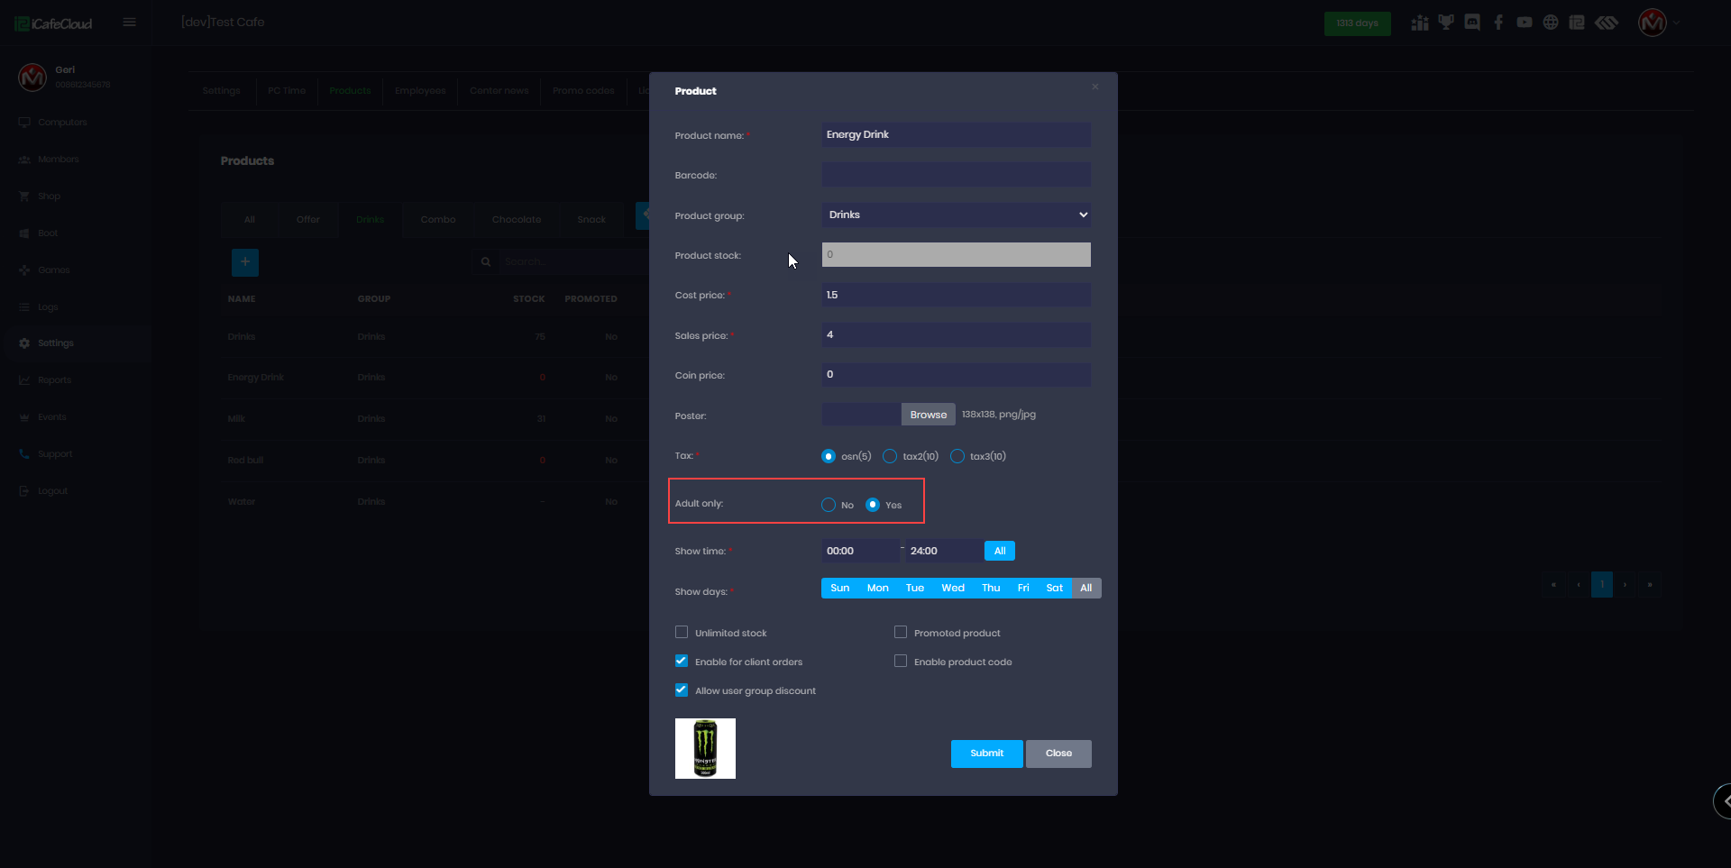Open the Settings gear icon in sidebar
Viewport: 1731px width, 868px height.
point(24,343)
